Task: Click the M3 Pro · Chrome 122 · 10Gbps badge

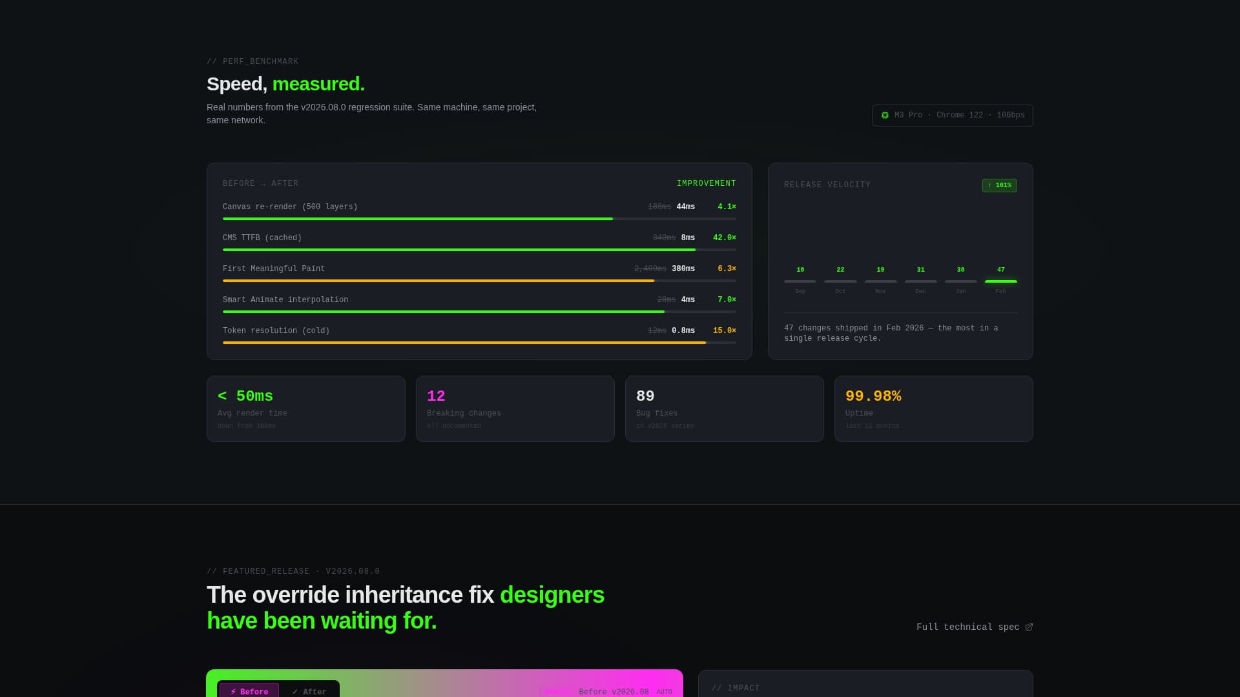Action: click(x=953, y=116)
